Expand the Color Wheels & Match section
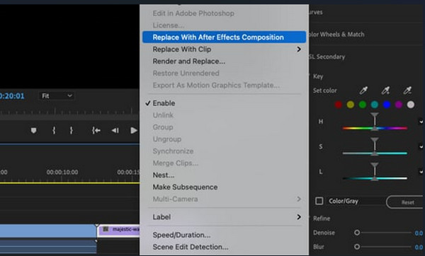The width and height of the screenshot is (425, 256). pyautogui.click(x=336, y=35)
